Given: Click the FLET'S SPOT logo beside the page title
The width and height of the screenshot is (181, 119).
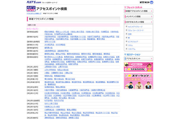Looking at the screenshot, I should coord(31,9).
